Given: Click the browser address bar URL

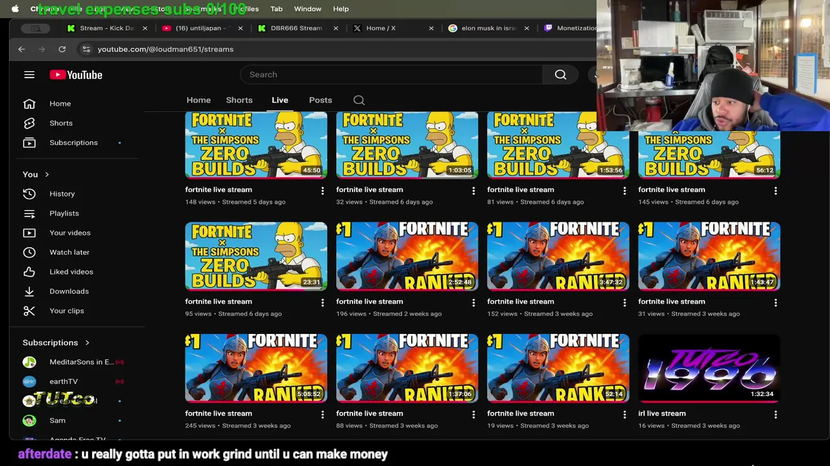Looking at the screenshot, I should [x=165, y=49].
